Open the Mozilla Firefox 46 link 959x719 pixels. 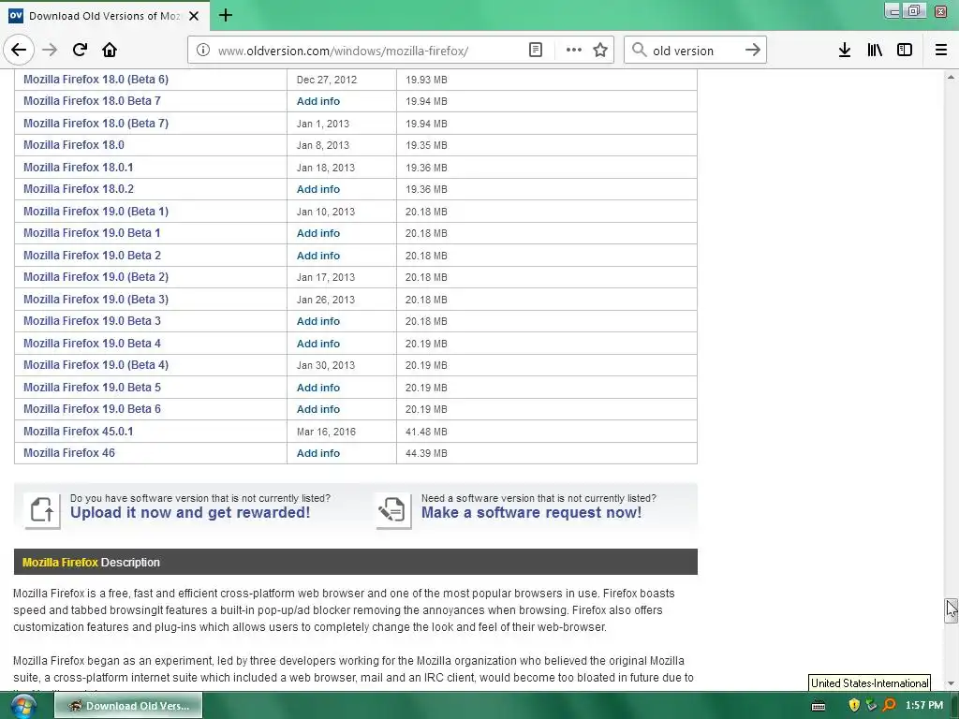[69, 453]
